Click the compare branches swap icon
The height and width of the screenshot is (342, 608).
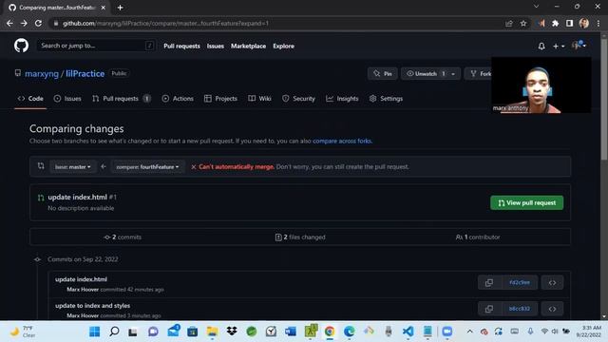pos(41,166)
